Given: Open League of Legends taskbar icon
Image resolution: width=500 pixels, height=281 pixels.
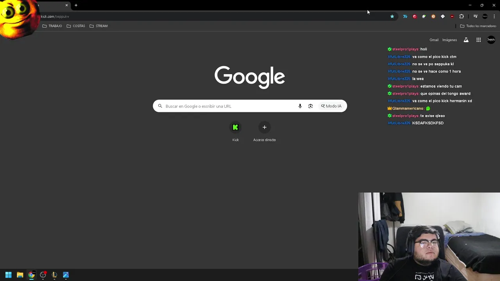Looking at the screenshot, I should click(54, 275).
